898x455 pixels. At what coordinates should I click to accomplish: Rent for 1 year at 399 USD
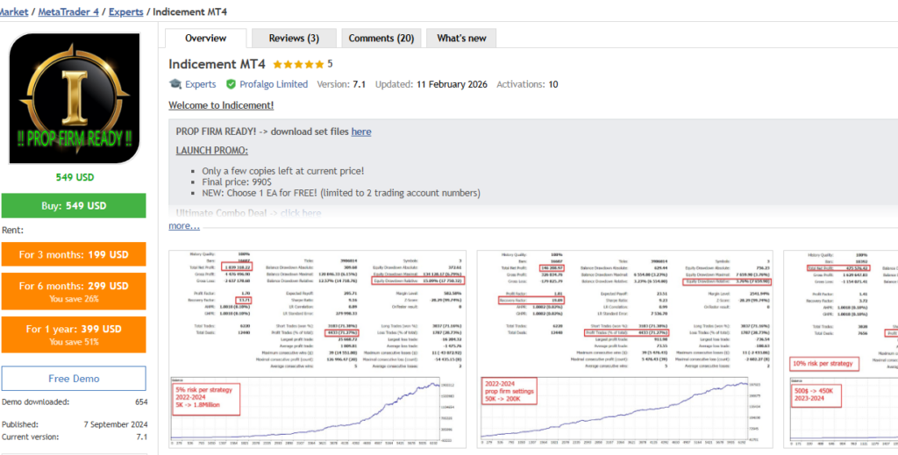pos(74,335)
